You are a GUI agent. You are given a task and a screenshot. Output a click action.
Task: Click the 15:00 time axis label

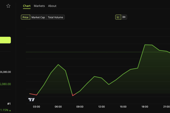123,107
